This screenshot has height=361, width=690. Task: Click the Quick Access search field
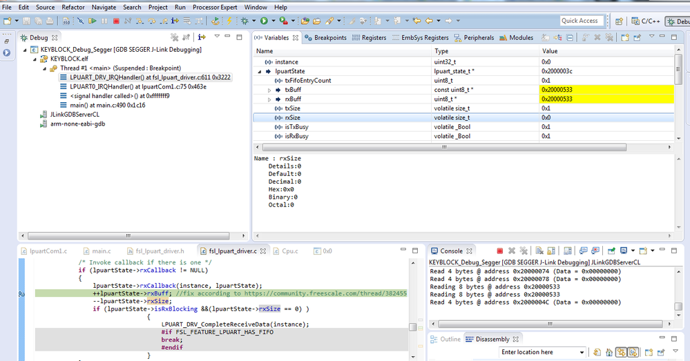point(582,21)
